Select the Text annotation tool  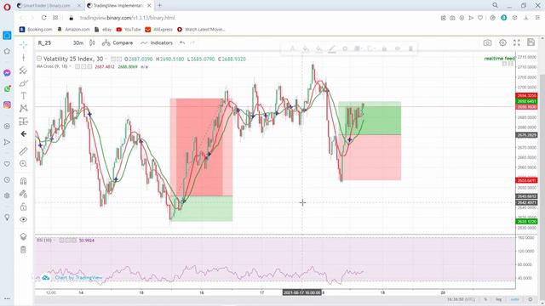[x=23, y=96]
